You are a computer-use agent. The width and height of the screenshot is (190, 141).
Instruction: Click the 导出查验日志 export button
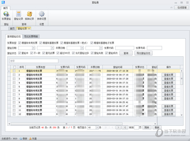click(x=144, y=53)
